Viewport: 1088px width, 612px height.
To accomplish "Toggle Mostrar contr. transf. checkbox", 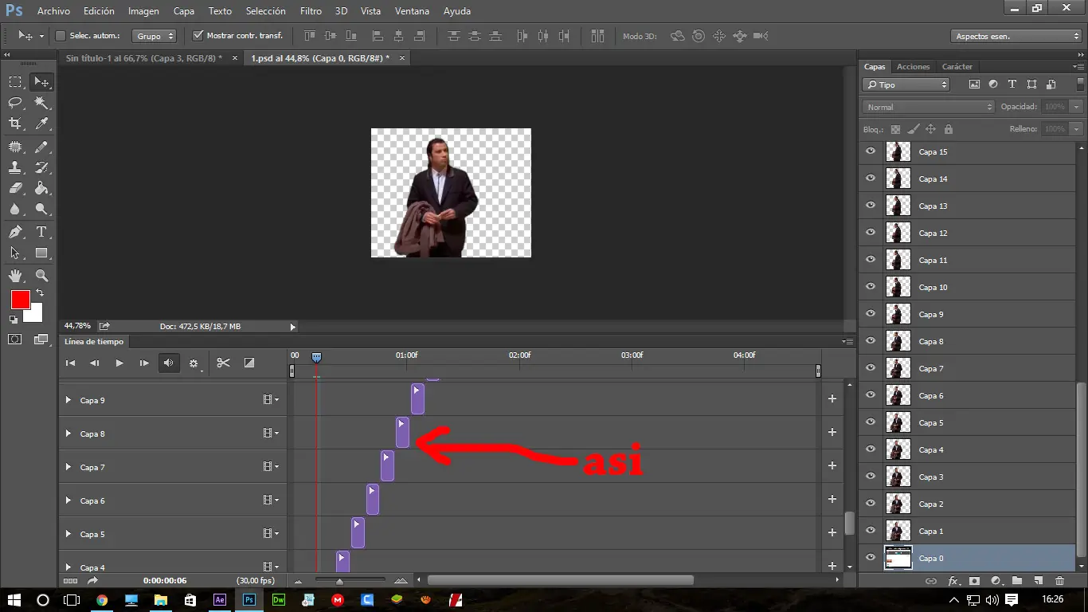I will [x=198, y=36].
